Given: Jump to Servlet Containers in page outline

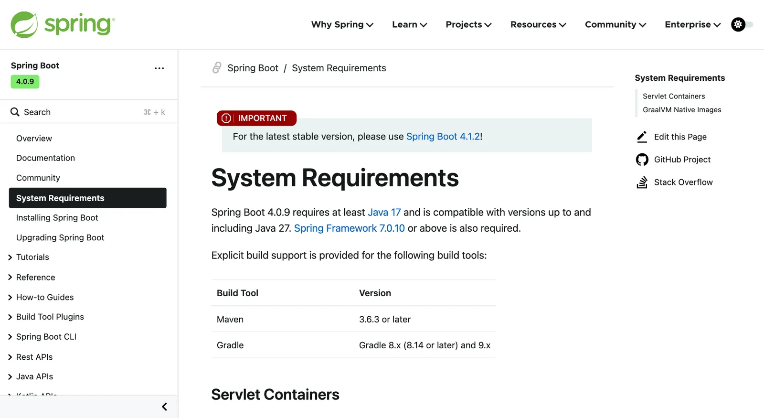Looking at the screenshot, I should [674, 96].
